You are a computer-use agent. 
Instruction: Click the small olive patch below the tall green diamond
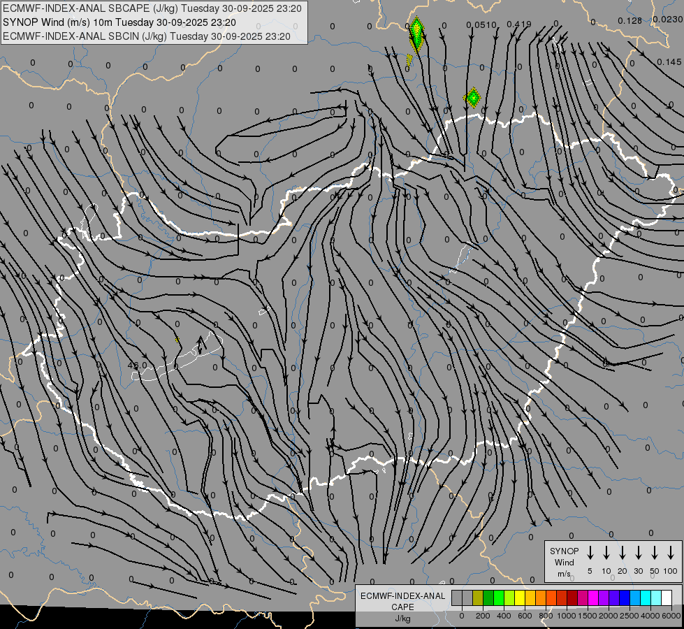coord(409,60)
